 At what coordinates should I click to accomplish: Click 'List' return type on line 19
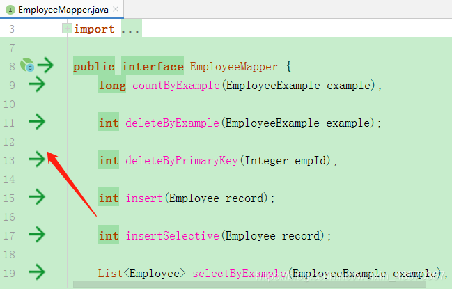[111, 274]
